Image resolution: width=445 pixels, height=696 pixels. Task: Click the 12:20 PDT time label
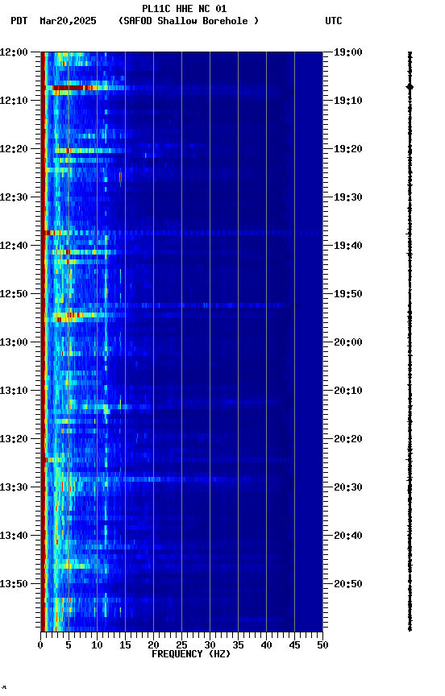pos(14,149)
